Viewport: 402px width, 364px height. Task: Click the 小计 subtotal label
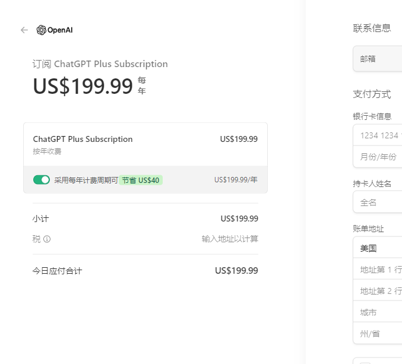[x=40, y=219]
